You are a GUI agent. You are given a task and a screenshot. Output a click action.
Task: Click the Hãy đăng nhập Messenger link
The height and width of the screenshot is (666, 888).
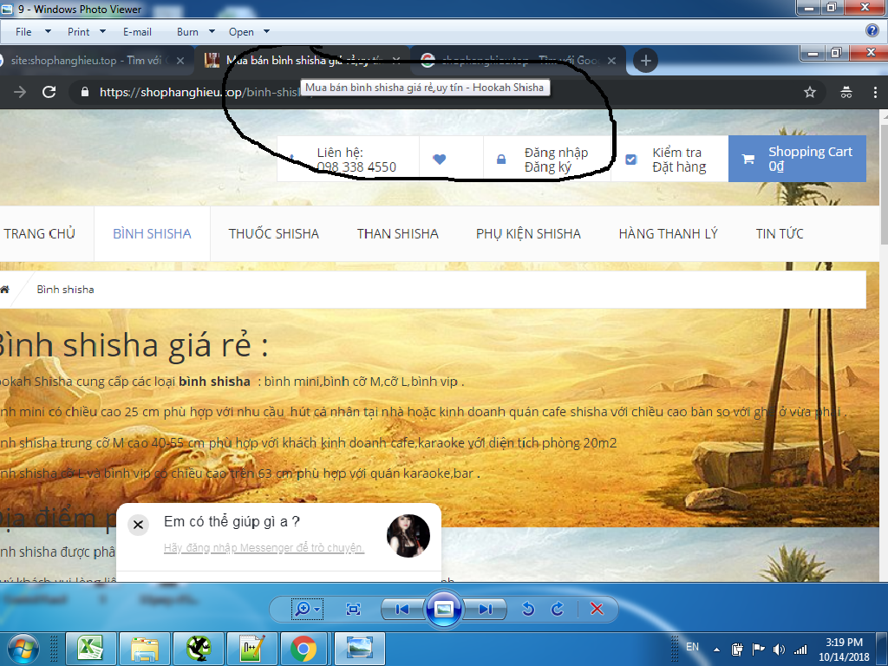pyautogui.click(x=264, y=548)
